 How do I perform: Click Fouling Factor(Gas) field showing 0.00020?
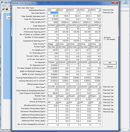[x=53, y=78]
